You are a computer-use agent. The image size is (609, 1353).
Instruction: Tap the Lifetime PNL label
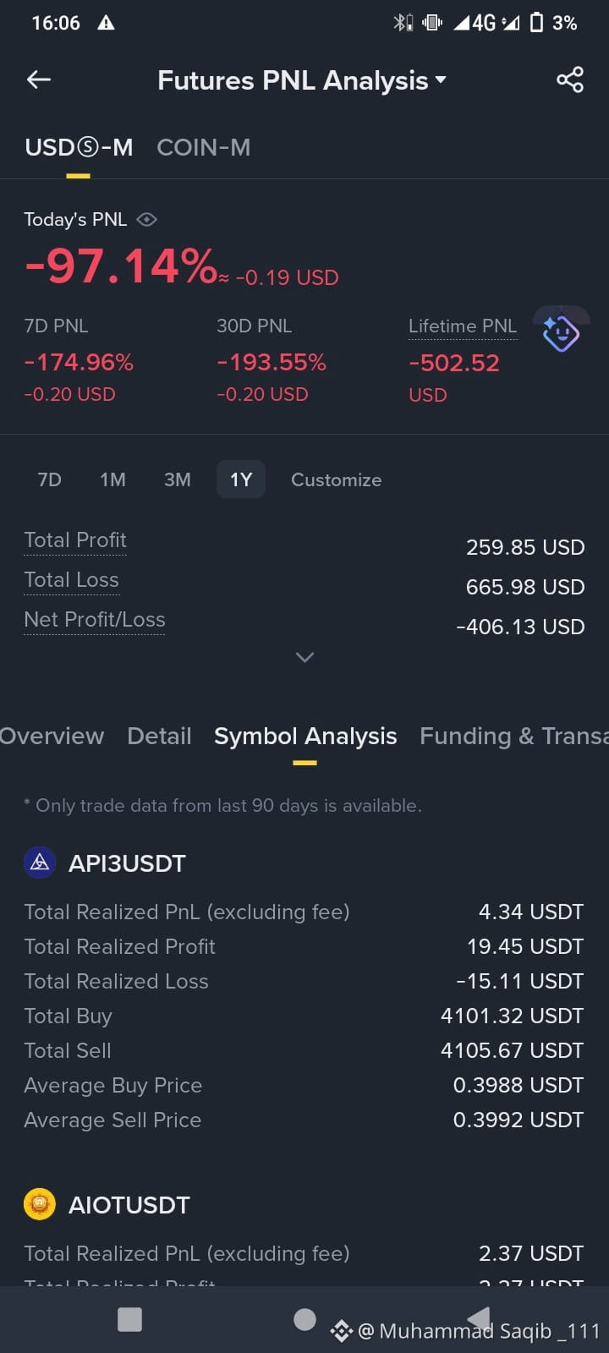tap(463, 326)
